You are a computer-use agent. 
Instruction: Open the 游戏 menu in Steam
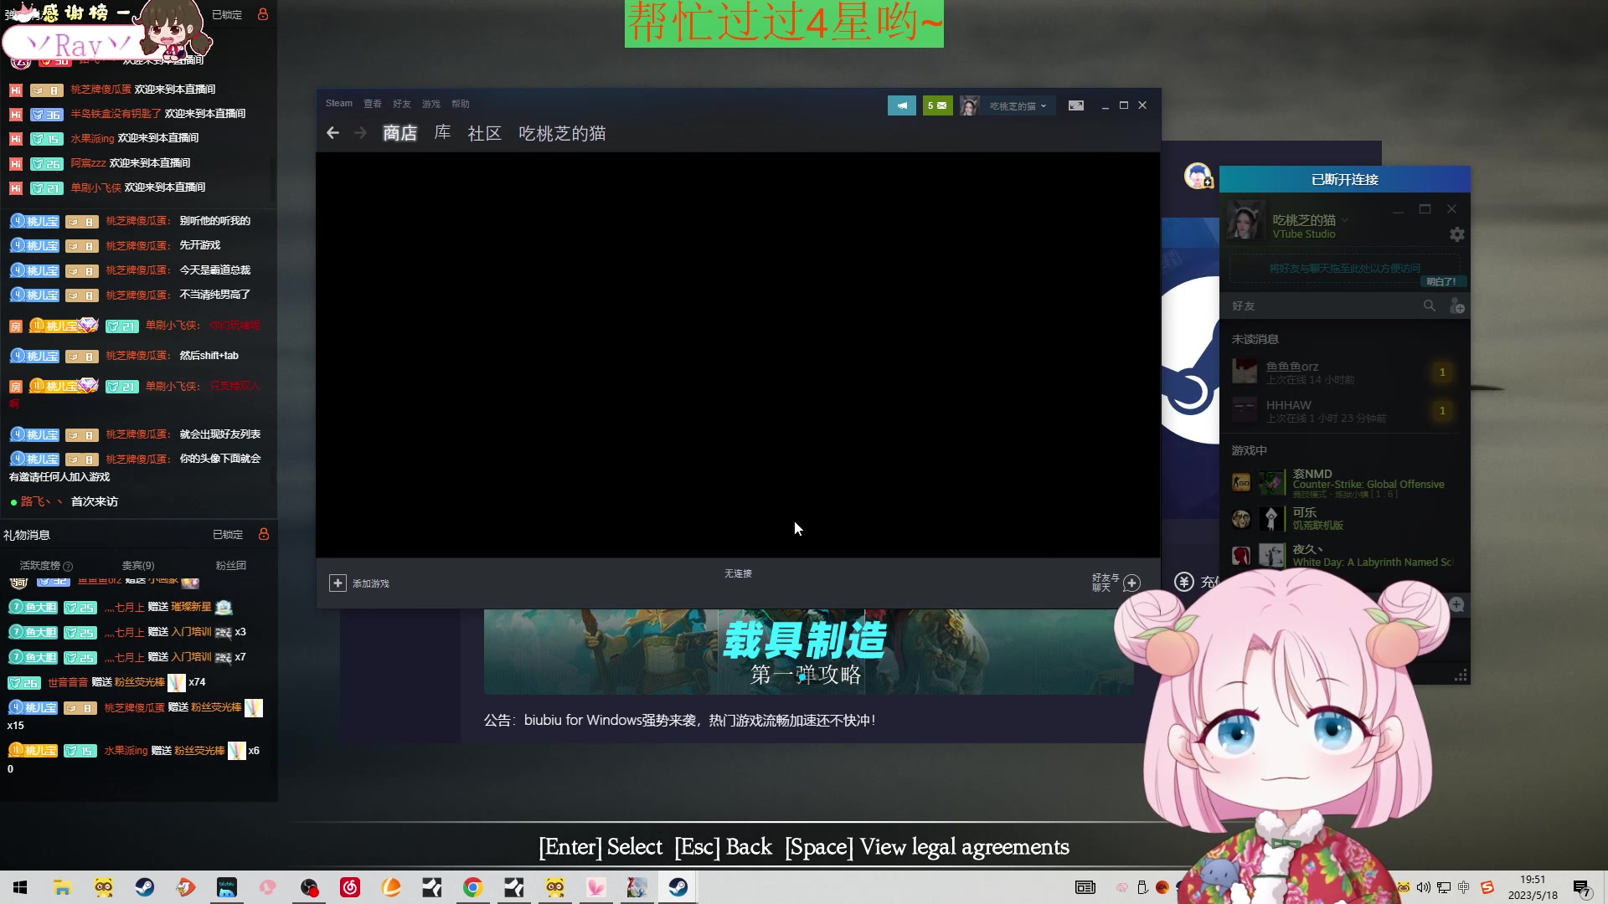(x=431, y=104)
